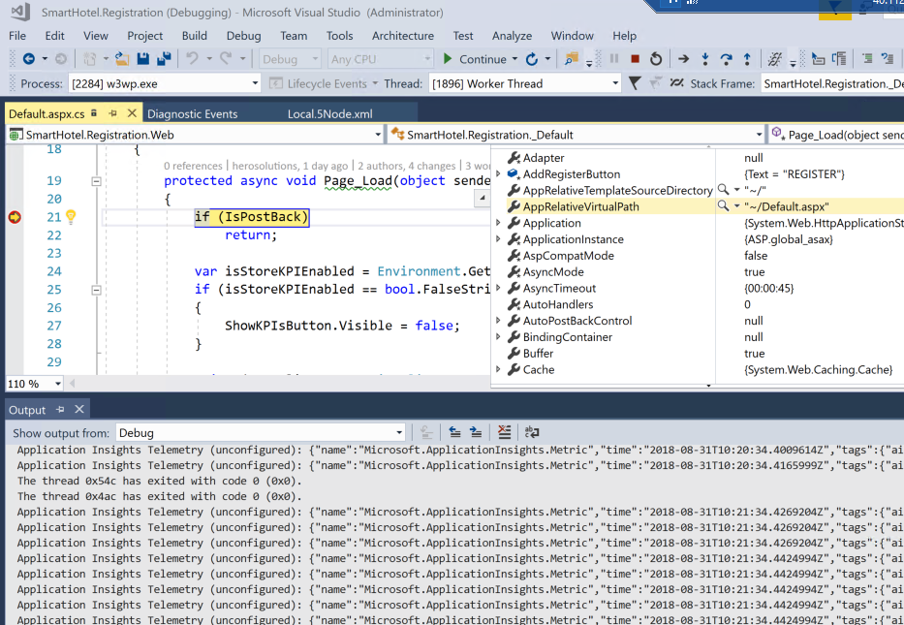Click the Restart debugging icon
The width and height of the screenshot is (904, 625).
coord(656,59)
